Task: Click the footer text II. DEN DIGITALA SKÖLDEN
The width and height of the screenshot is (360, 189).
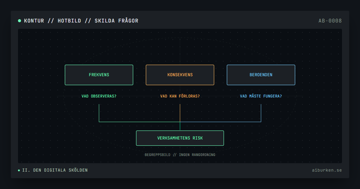Action: point(55,170)
